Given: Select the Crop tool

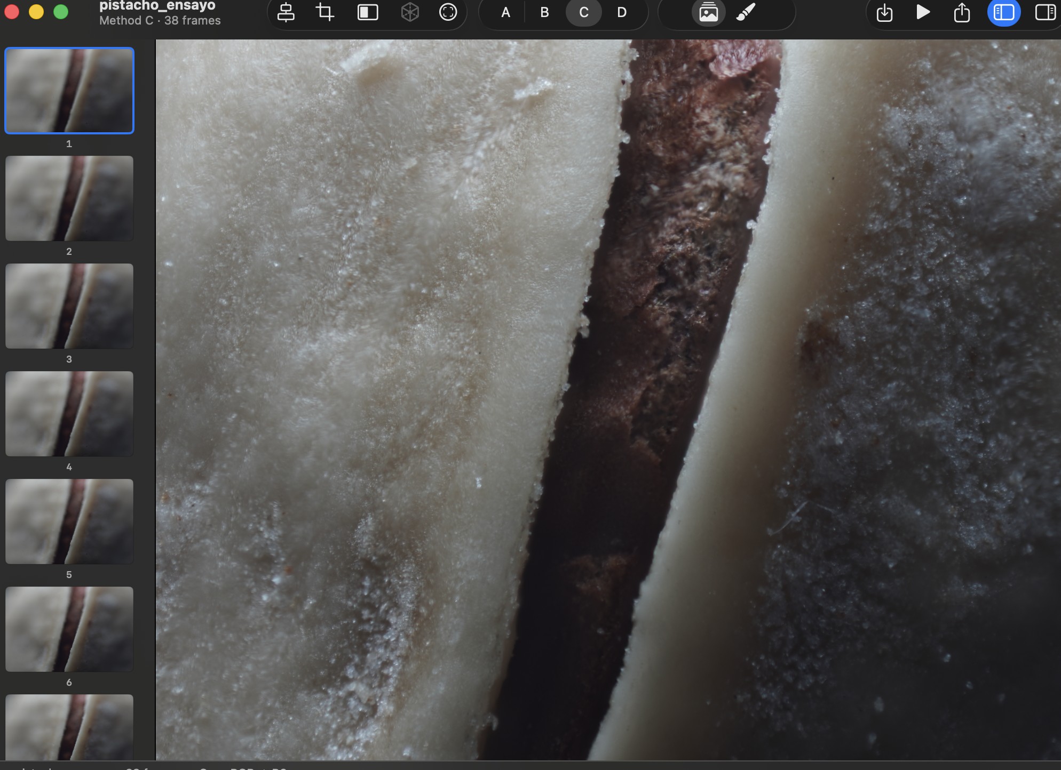Looking at the screenshot, I should pyautogui.click(x=324, y=12).
